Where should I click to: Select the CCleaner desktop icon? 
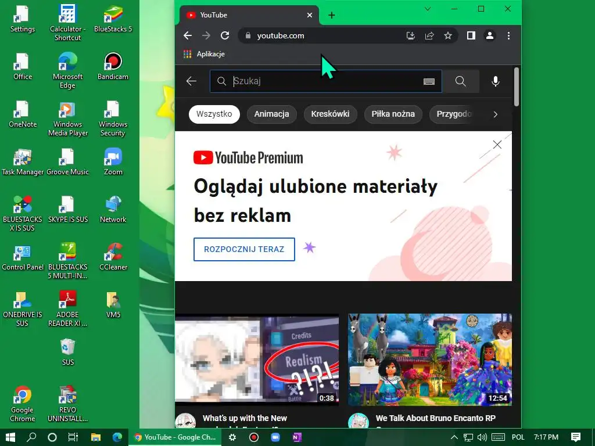point(113,257)
